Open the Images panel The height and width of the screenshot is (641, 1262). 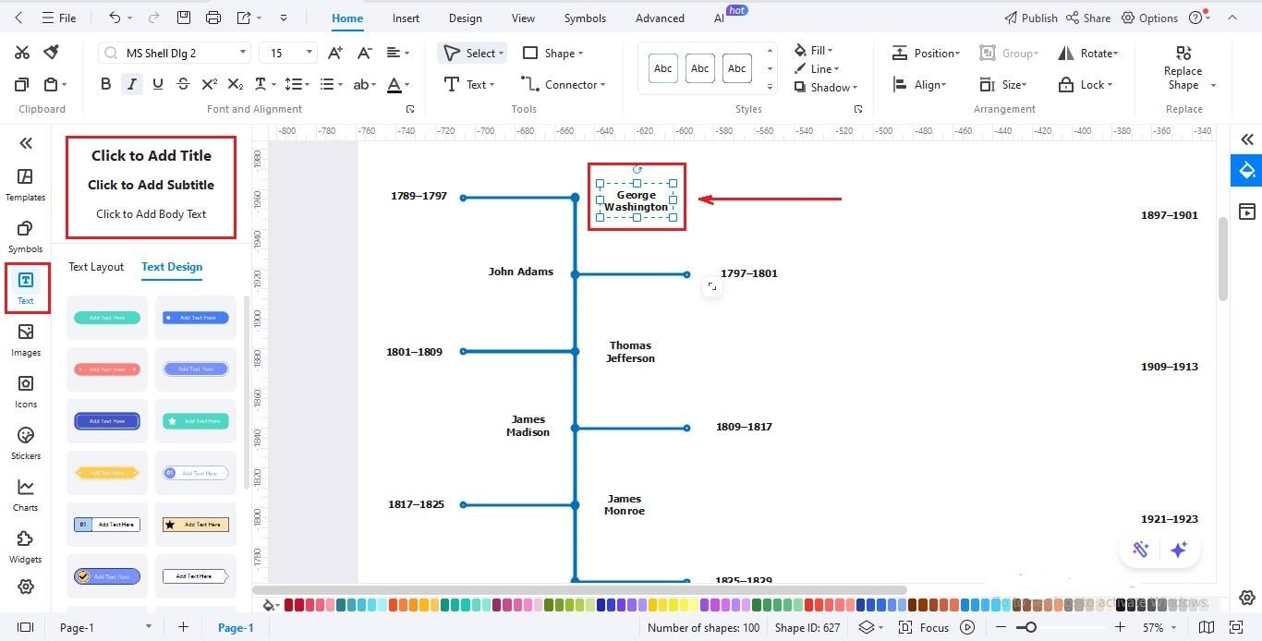click(25, 337)
